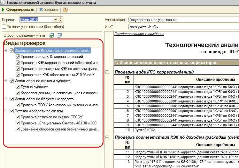
Task: Click report row 11 Недопустимый КЭК "226"
Action: [x=186, y=152]
